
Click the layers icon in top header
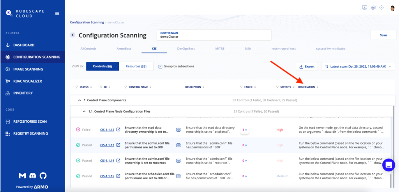point(373,8)
